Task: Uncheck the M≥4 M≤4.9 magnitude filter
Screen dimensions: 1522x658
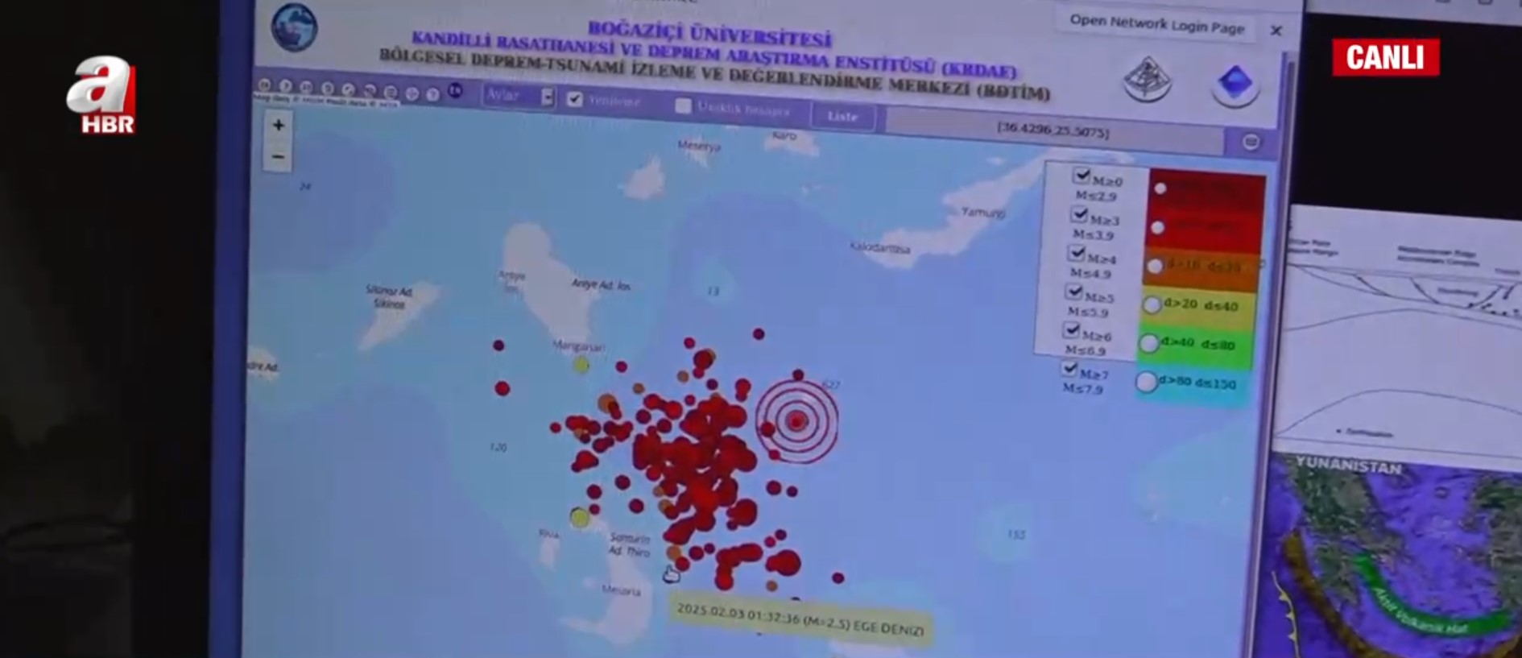Action: [x=1077, y=253]
